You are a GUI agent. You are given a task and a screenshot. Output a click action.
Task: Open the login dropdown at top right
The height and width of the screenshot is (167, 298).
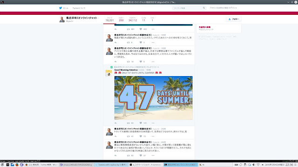(223, 8)
